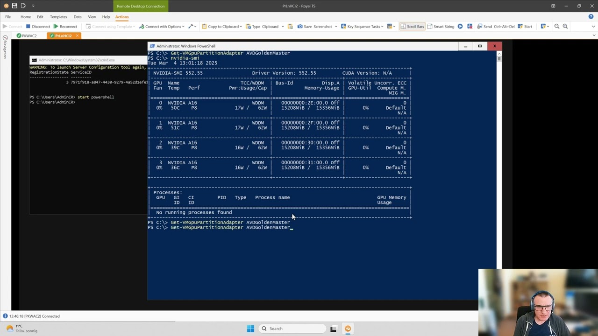Click Type Clipboard button
Viewport: 598px width, 336px height.
click(x=262, y=27)
